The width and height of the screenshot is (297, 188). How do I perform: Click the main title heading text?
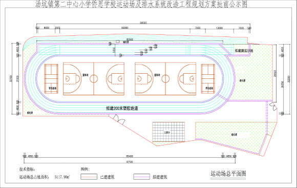pyautogui.click(x=141, y=4)
